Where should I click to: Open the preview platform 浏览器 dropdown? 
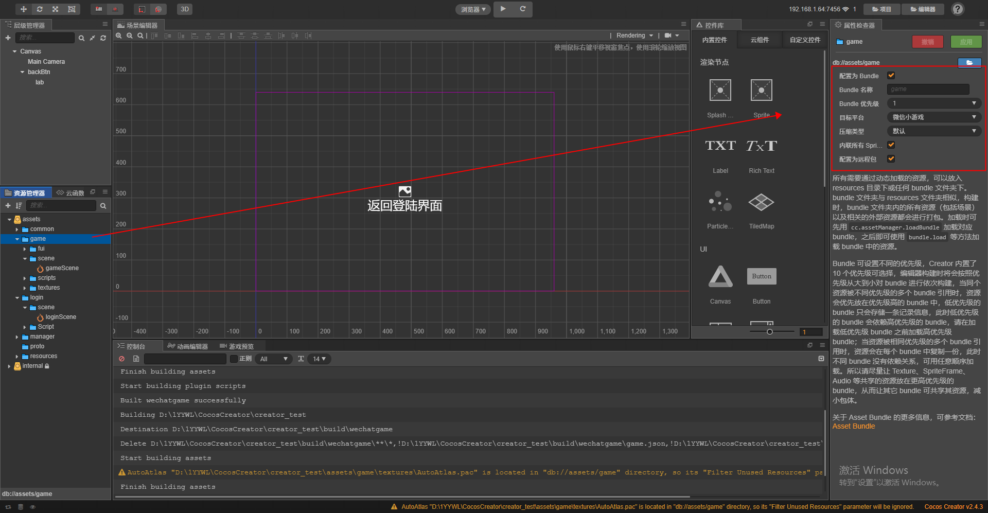[473, 9]
